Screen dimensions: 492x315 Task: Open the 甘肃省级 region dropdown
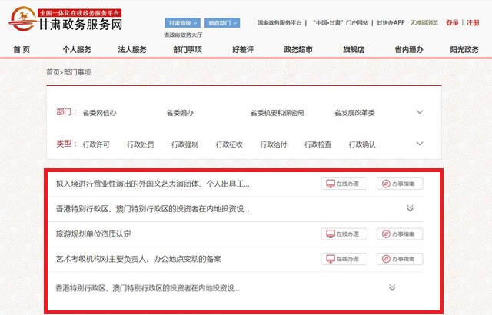183,23
